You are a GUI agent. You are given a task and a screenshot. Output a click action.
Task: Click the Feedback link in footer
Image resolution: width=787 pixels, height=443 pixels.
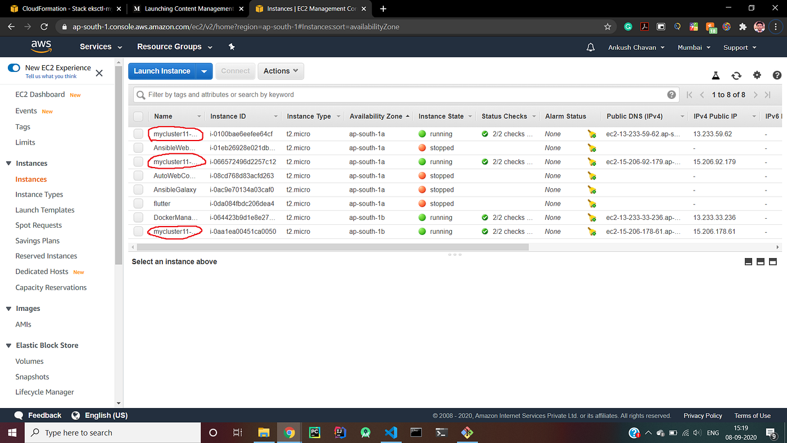(x=38, y=415)
